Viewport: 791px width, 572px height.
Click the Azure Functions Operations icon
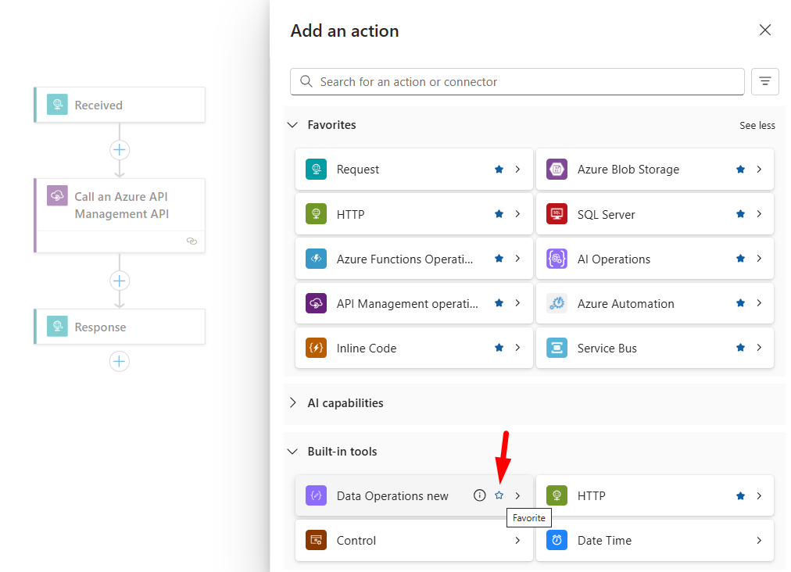(316, 259)
